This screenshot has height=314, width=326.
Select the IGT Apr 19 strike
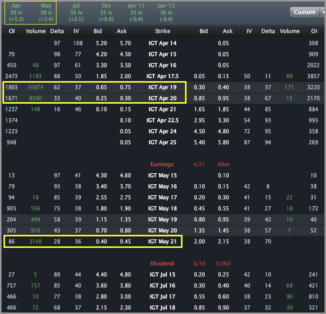pyautogui.click(x=162, y=87)
